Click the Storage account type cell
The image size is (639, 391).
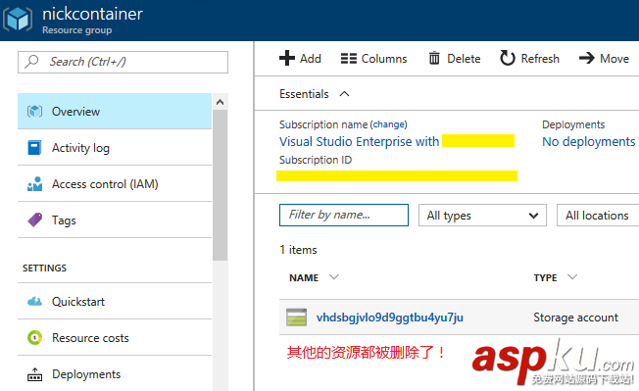575,318
